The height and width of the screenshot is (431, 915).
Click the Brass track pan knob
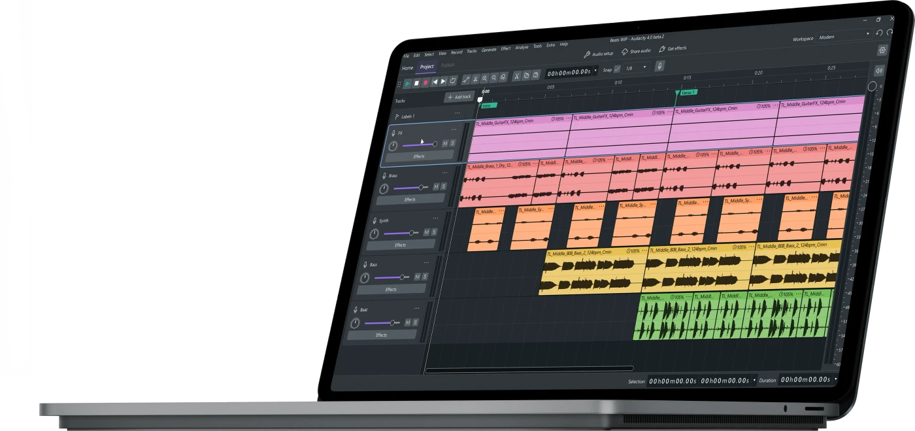(x=384, y=188)
